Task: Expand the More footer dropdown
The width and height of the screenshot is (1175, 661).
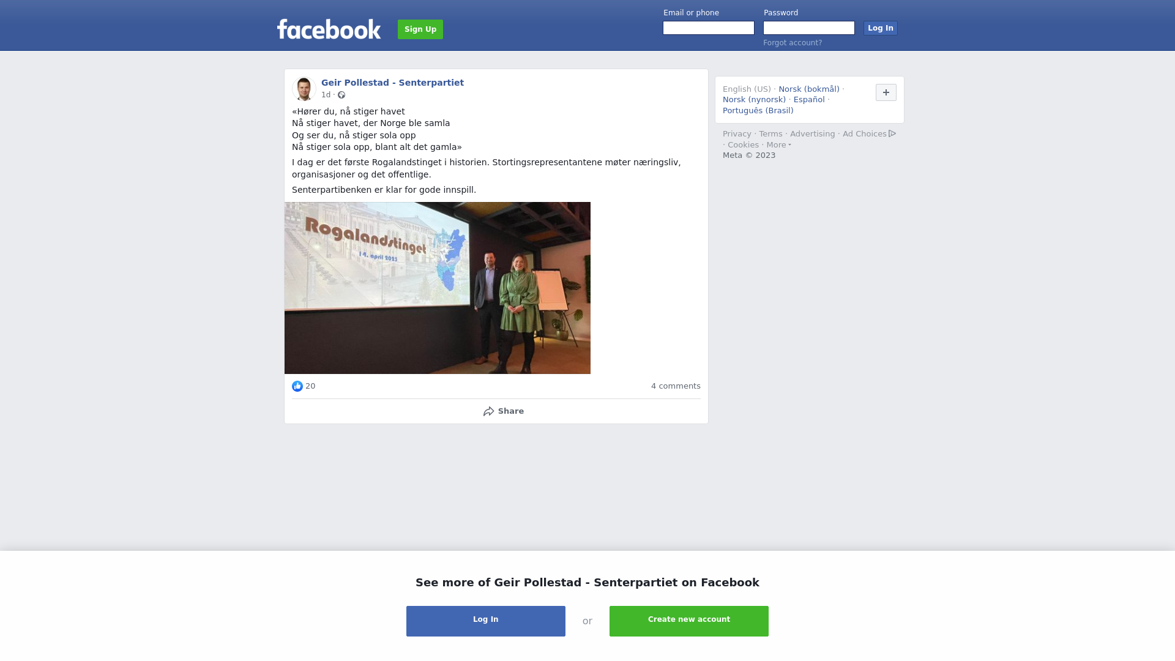Action: tap(778, 145)
